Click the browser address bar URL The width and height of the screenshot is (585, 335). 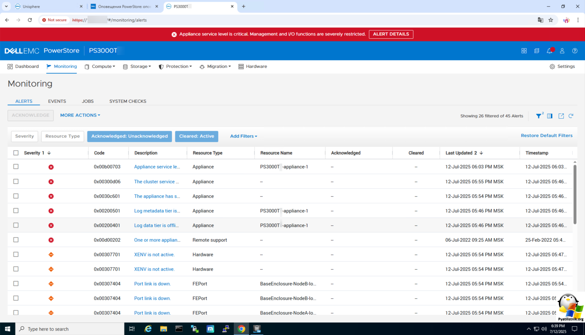pyautogui.click(x=109, y=20)
